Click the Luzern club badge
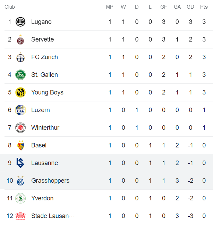 20,110
